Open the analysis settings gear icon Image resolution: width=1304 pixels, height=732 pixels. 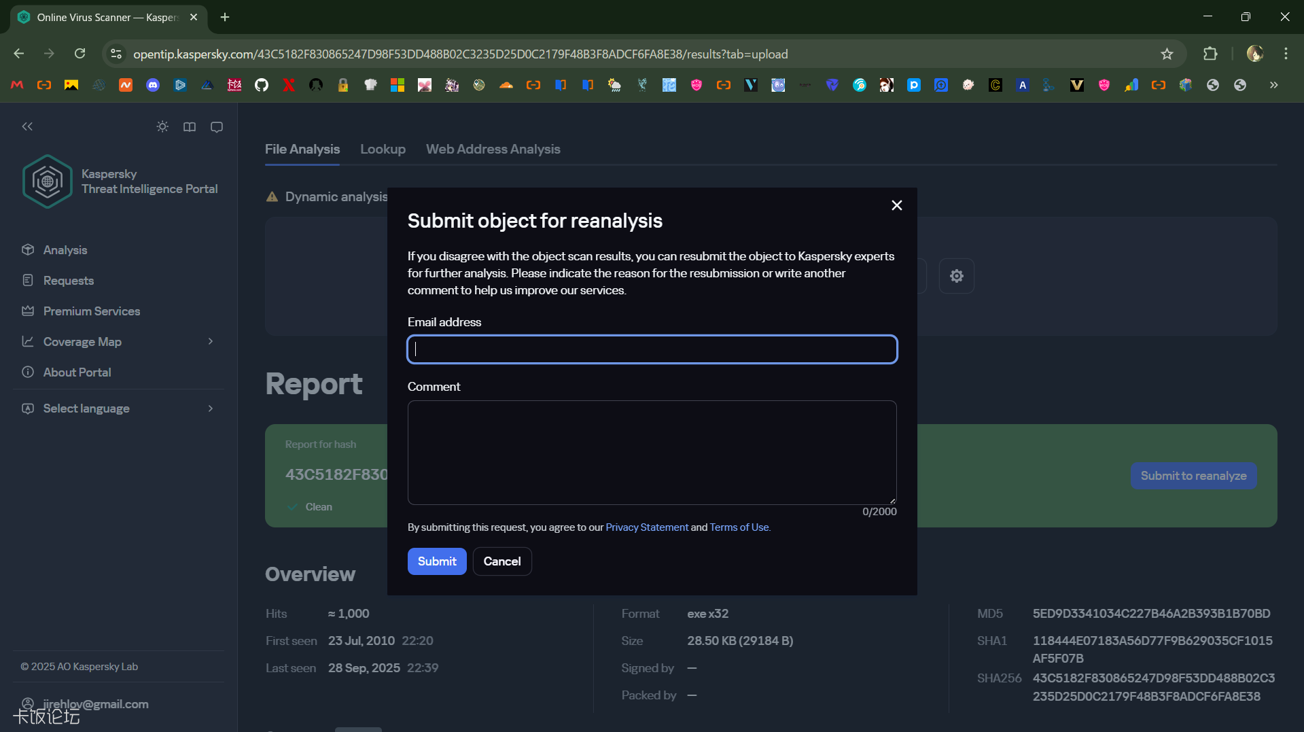(956, 276)
